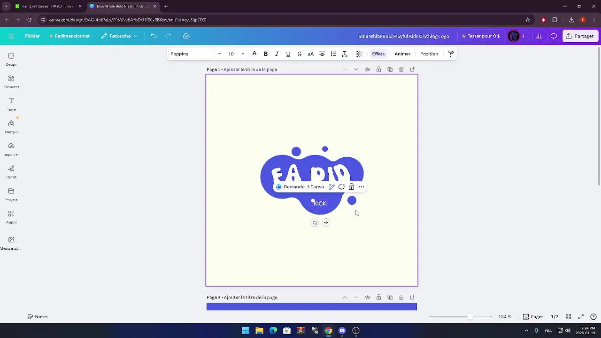601x338 pixels.
Task: Open the Retouche mode dropdown
Action: coord(119,36)
